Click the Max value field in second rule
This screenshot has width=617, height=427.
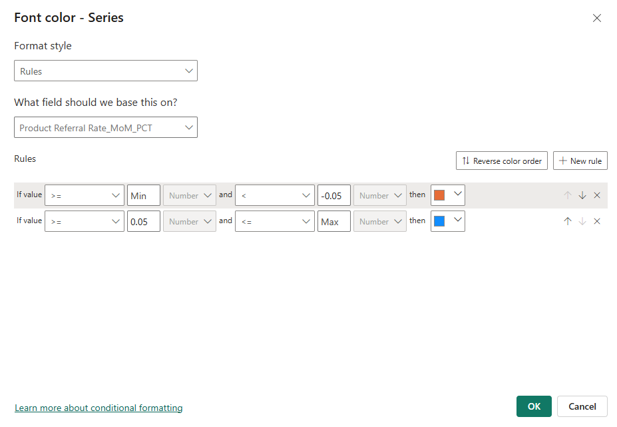click(334, 221)
